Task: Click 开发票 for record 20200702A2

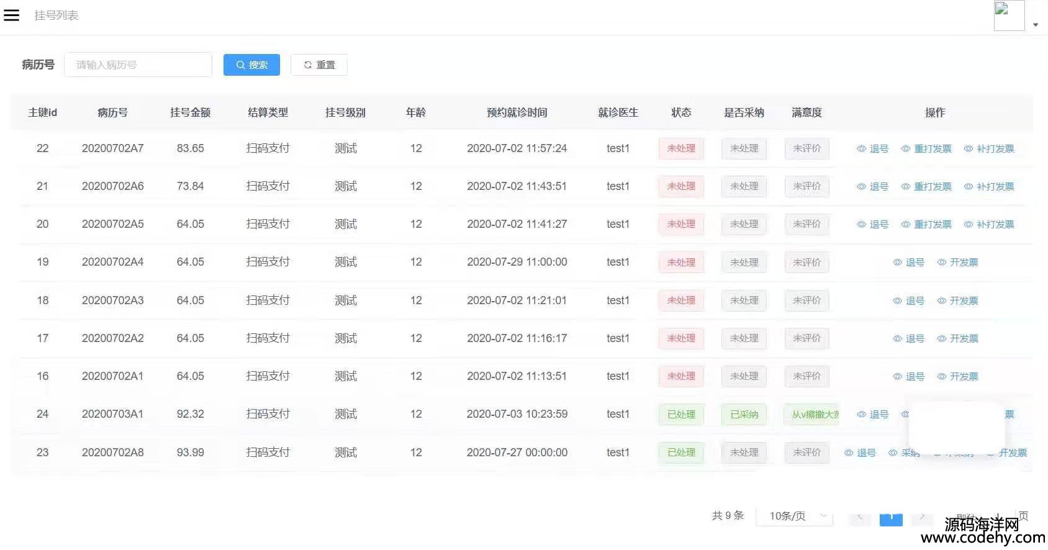Action: 958,339
